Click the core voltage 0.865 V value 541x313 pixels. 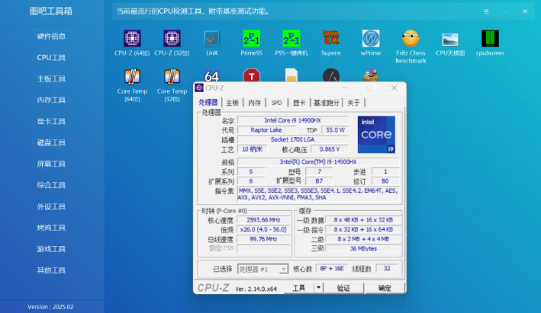point(330,149)
